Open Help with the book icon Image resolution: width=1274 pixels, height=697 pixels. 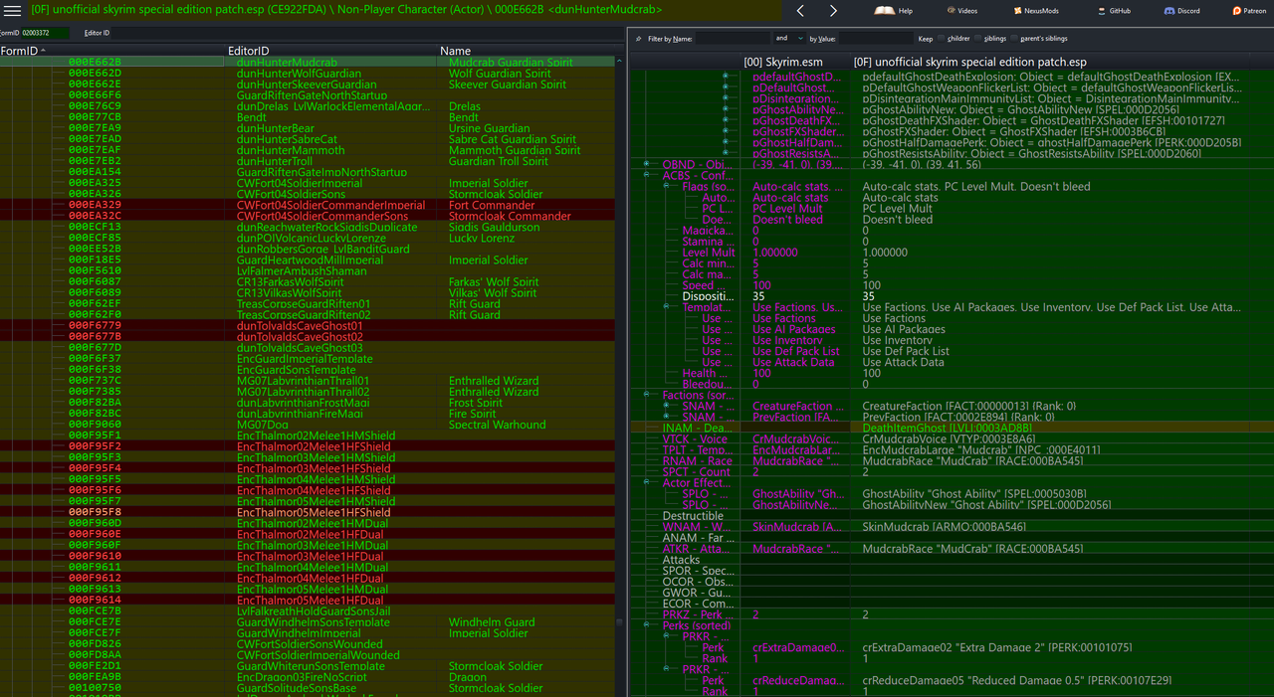pos(894,11)
